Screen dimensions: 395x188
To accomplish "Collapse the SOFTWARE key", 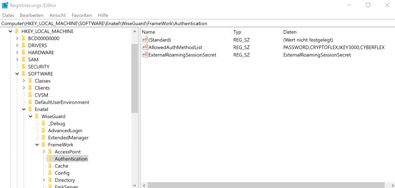I will (x=17, y=74).
